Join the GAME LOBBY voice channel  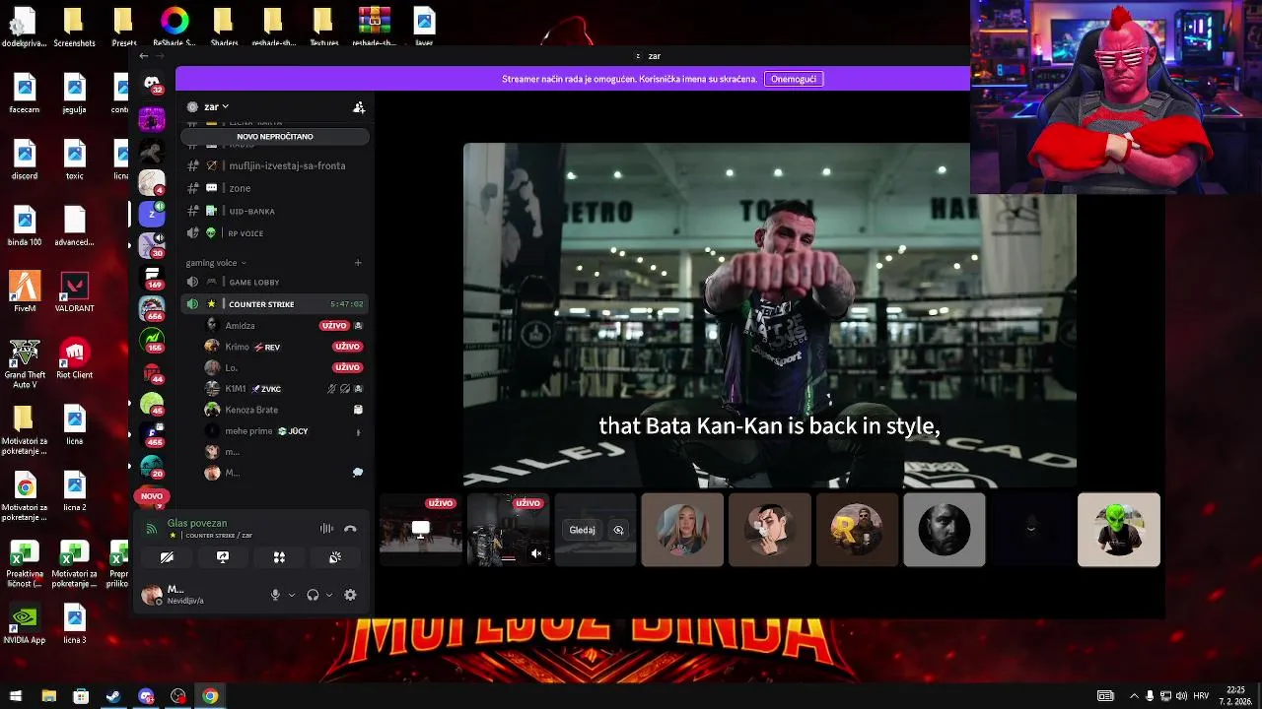[275, 283]
